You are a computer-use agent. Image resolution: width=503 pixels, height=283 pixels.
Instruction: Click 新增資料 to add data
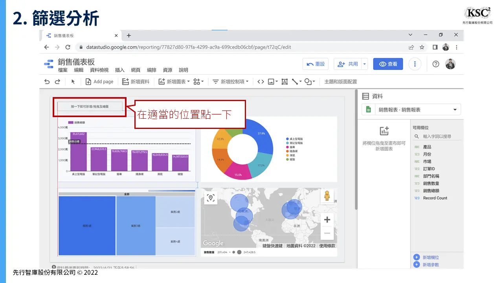pyautogui.click(x=136, y=82)
